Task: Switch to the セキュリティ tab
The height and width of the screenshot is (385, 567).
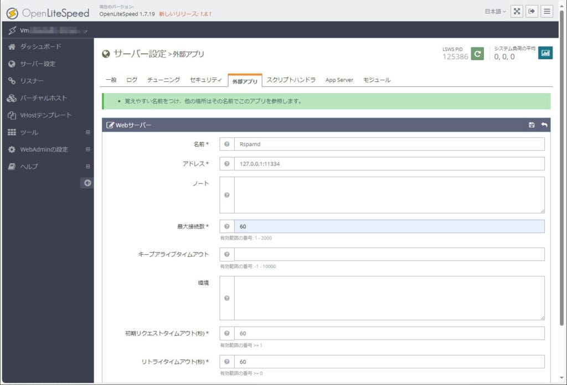Action: [206, 80]
